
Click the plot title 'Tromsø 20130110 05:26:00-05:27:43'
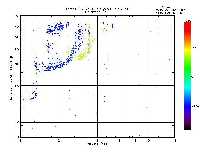97,9
